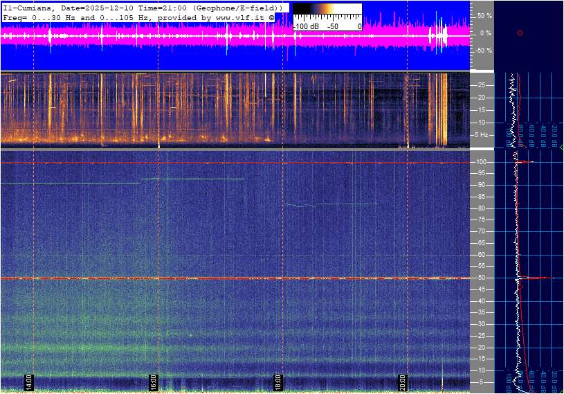This screenshot has width=564, height=394.
Task: Click the 25 Hz label on upper axis
Action: tap(480, 85)
